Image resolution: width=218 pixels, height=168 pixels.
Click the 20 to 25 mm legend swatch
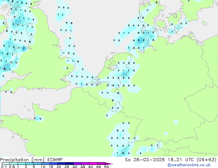click(62, 164)
